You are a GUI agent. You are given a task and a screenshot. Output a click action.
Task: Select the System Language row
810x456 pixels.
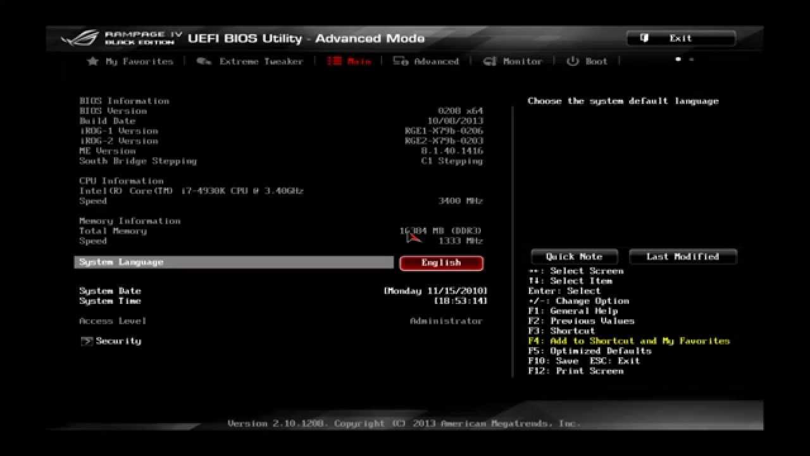[x=234, y=262]
